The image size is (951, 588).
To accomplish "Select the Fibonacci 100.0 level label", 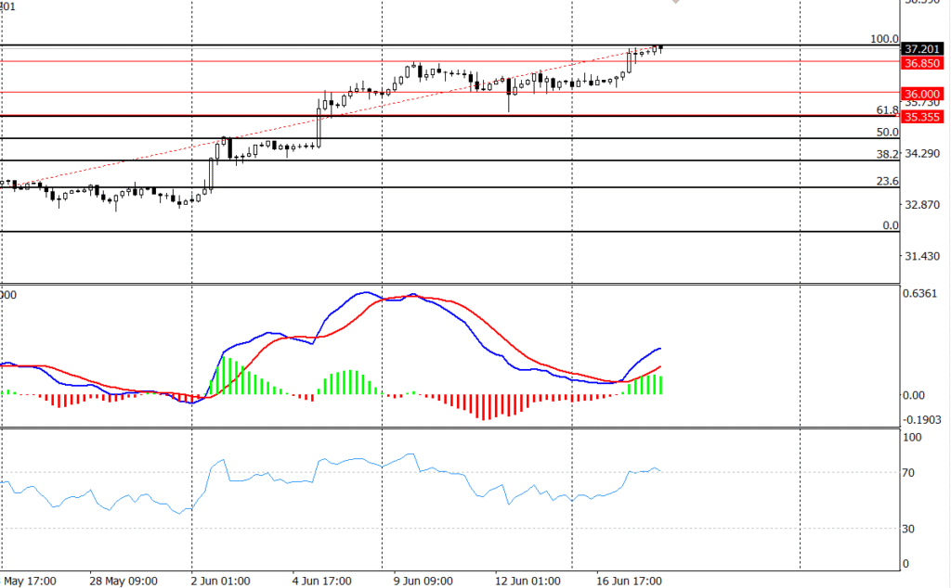I will point(884,39).
